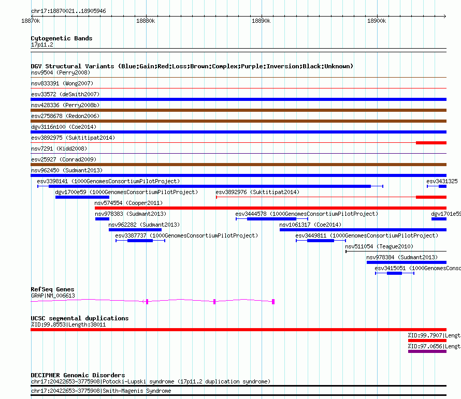The image size is (461, 399).
Task: Click the %ID:99.7907 segmental duplication label
Action: (434, 335)
